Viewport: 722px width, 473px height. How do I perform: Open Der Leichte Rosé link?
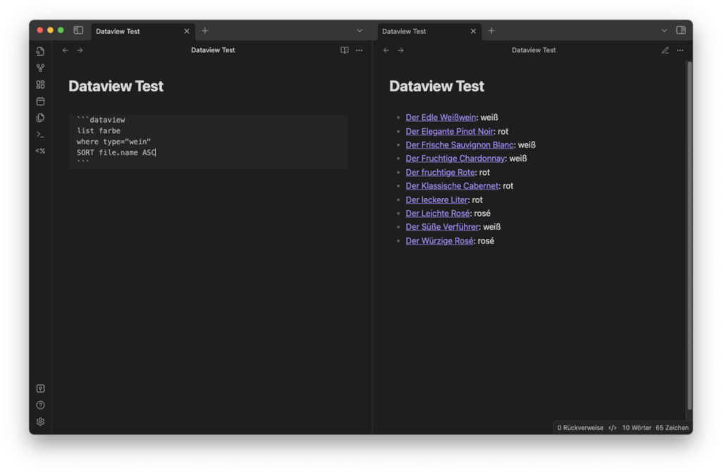tap(438, 214)
